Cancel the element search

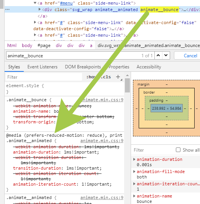(x=190, y=56)
